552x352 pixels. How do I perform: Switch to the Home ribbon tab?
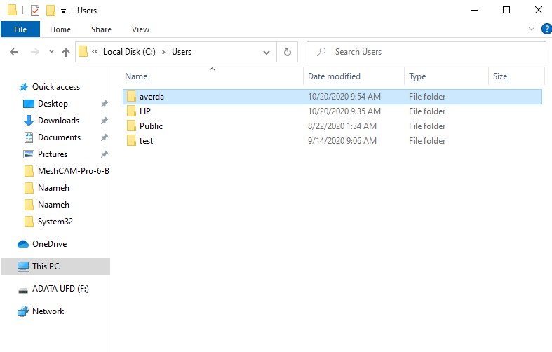click(60, 29)
